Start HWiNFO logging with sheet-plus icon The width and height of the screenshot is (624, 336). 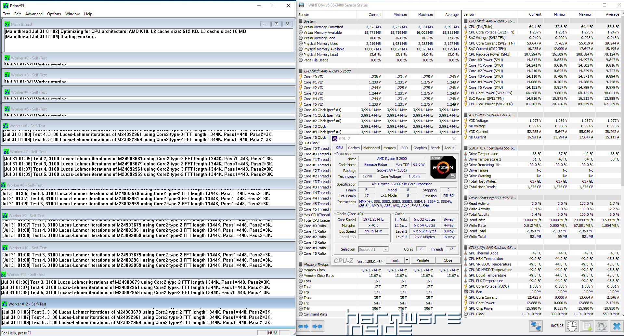587,326
